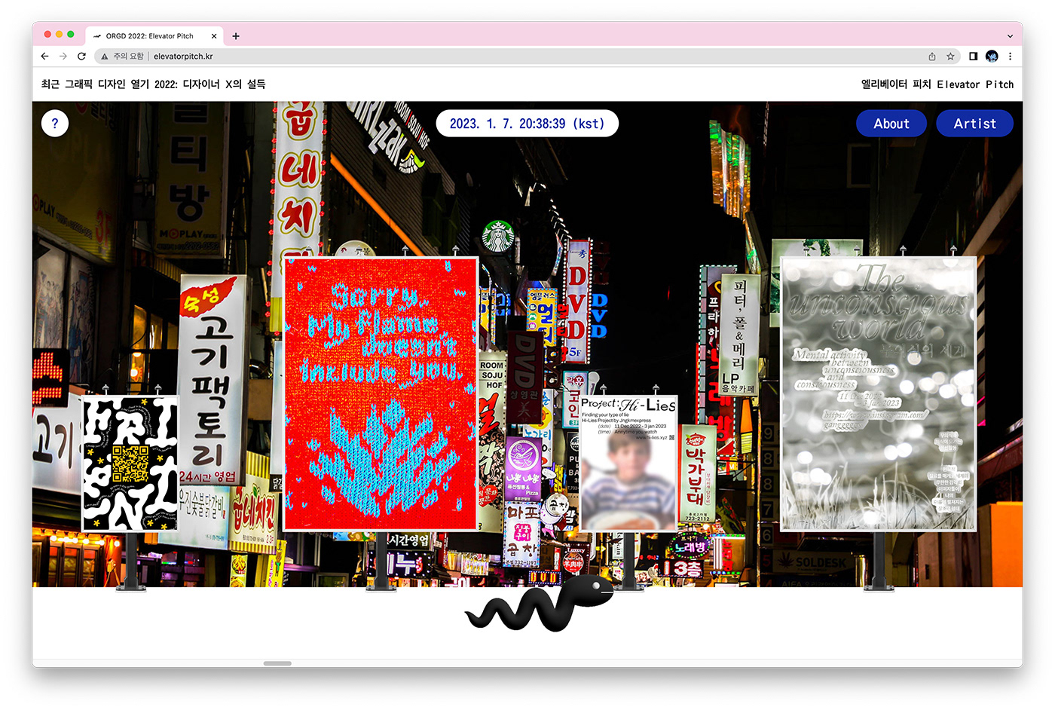
Task: Expand the tab search chevron
Action: 1011,36
